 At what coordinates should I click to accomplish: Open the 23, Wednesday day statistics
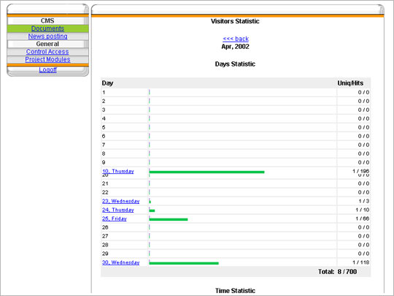tap(120, 201)
